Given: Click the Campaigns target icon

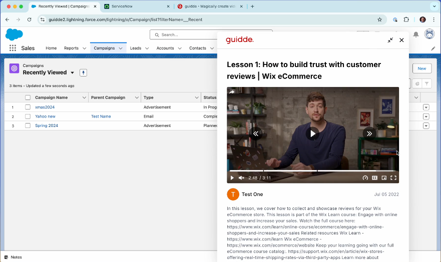Looking at the screenshot, I should point(14,68).
